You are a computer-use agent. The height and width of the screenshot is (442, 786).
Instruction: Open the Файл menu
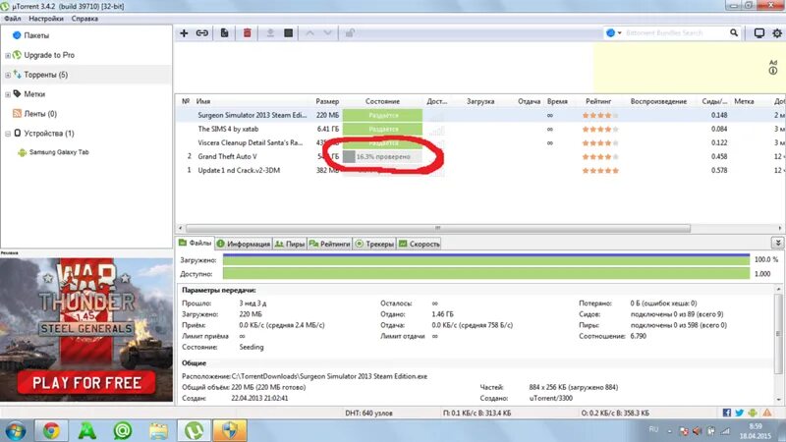[13, 19]
